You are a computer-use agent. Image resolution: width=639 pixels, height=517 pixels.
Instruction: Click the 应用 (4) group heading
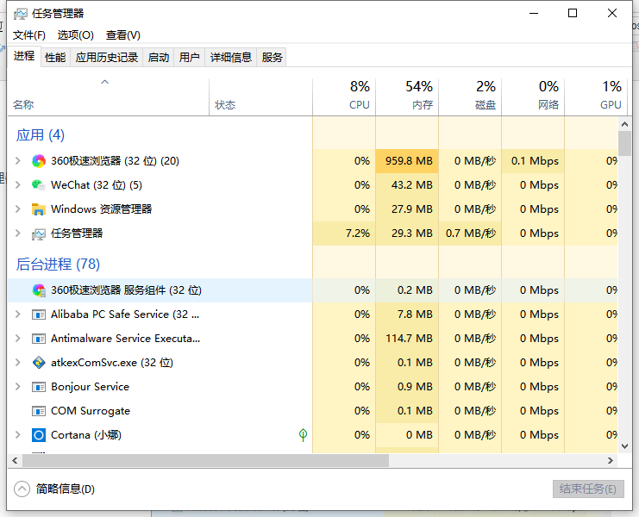click(x=41, y=135)
